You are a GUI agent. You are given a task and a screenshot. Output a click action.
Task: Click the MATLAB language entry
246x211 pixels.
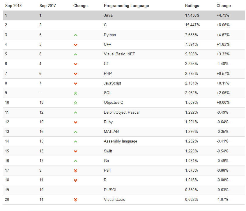pos(111,131)
